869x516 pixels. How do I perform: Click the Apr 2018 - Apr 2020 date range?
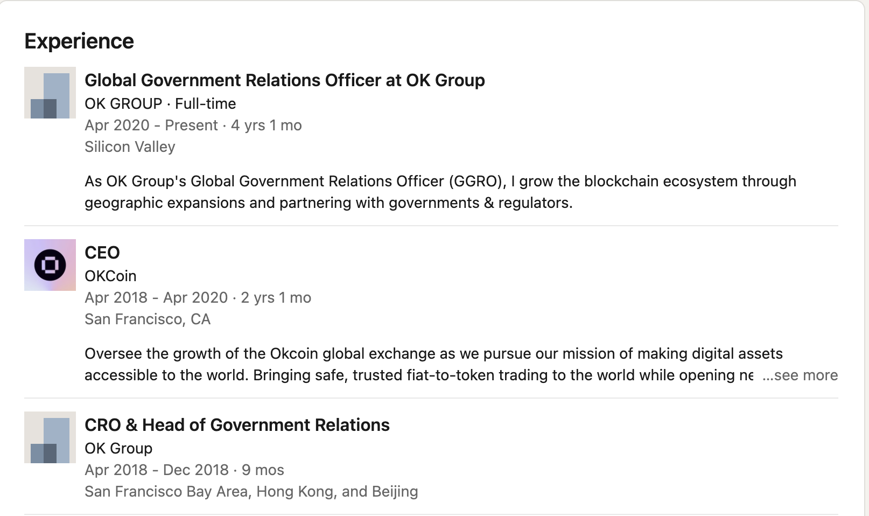click(156, 297)
